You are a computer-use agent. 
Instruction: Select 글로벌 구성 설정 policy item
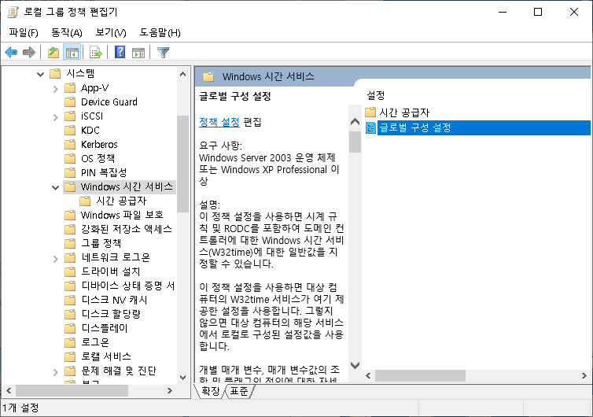click(414, 127)
